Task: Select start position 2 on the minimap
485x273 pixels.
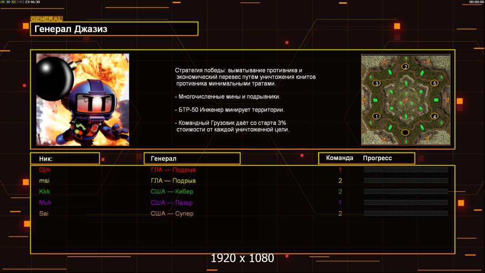Action: [x=405, y=66]
